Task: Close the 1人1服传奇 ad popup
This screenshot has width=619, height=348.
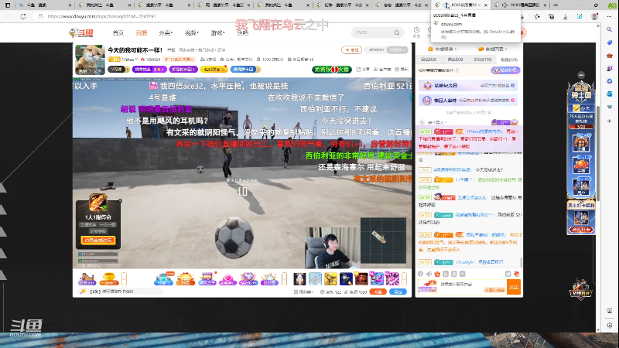Action: point(120,201)
